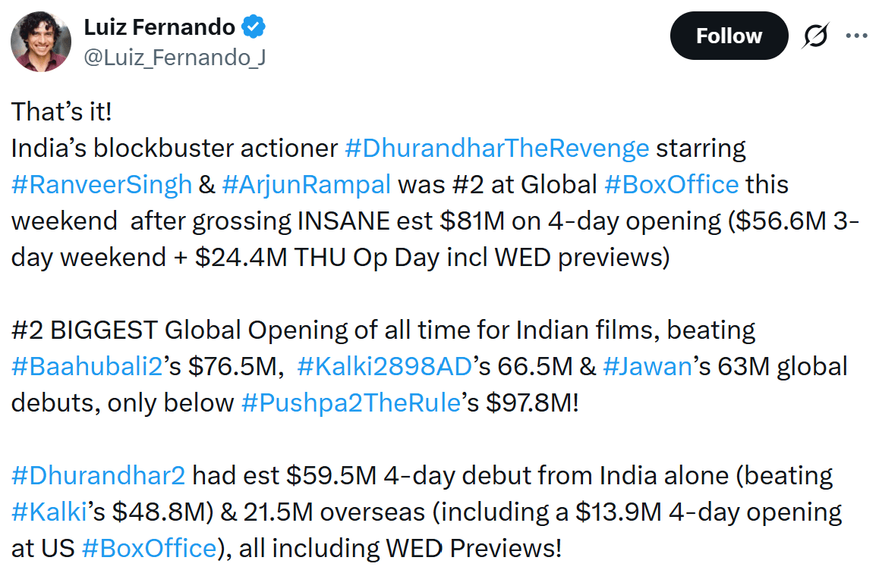This screenshot has height=573, width=879.
Task: Click the #Dhurandhar2 hashtag
Action: pyautogui.click(x=98, y=475)
